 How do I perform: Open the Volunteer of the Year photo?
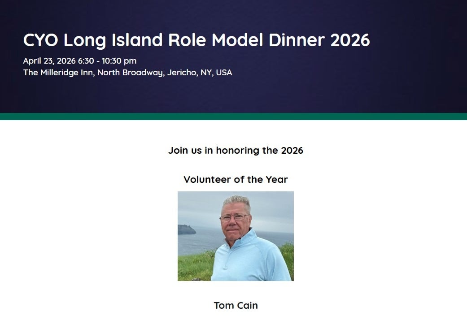point(236,236)
